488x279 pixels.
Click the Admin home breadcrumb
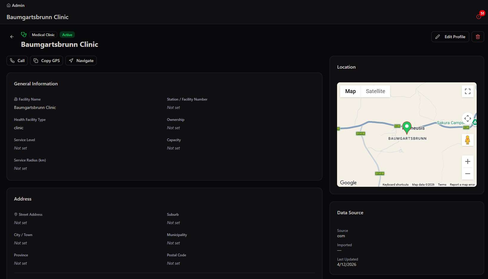pos(16,5)
